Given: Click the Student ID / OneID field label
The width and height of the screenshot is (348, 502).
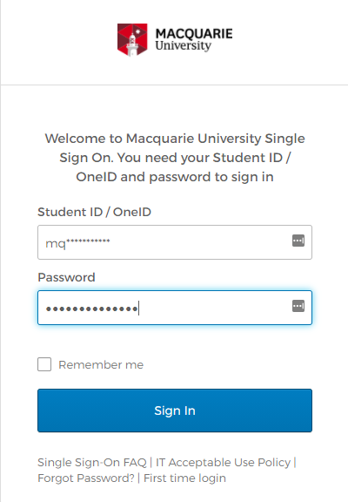Looking at the screenshot, I should tap(94, 212).
